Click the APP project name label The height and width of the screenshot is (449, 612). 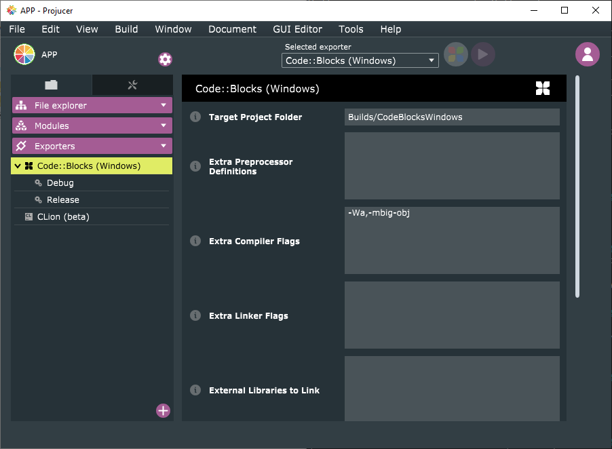click(49, 55)
